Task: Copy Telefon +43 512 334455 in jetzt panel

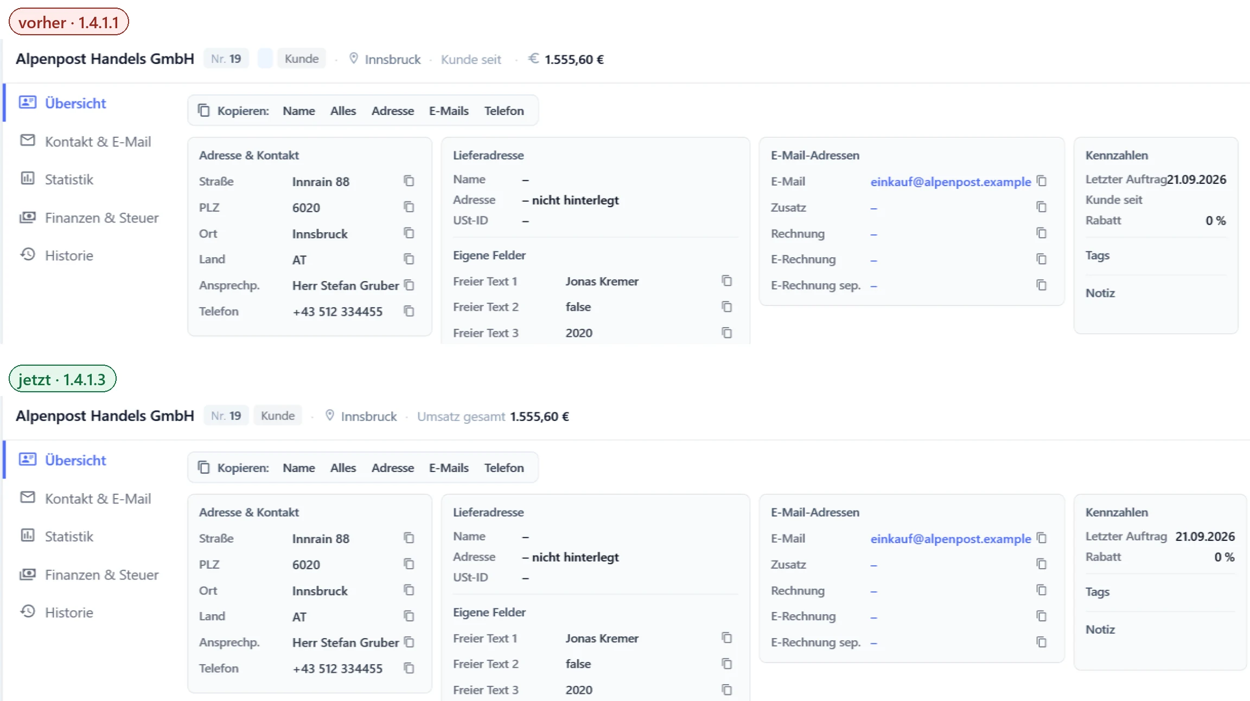Action: pyautogui.click(x=409, y=668)
